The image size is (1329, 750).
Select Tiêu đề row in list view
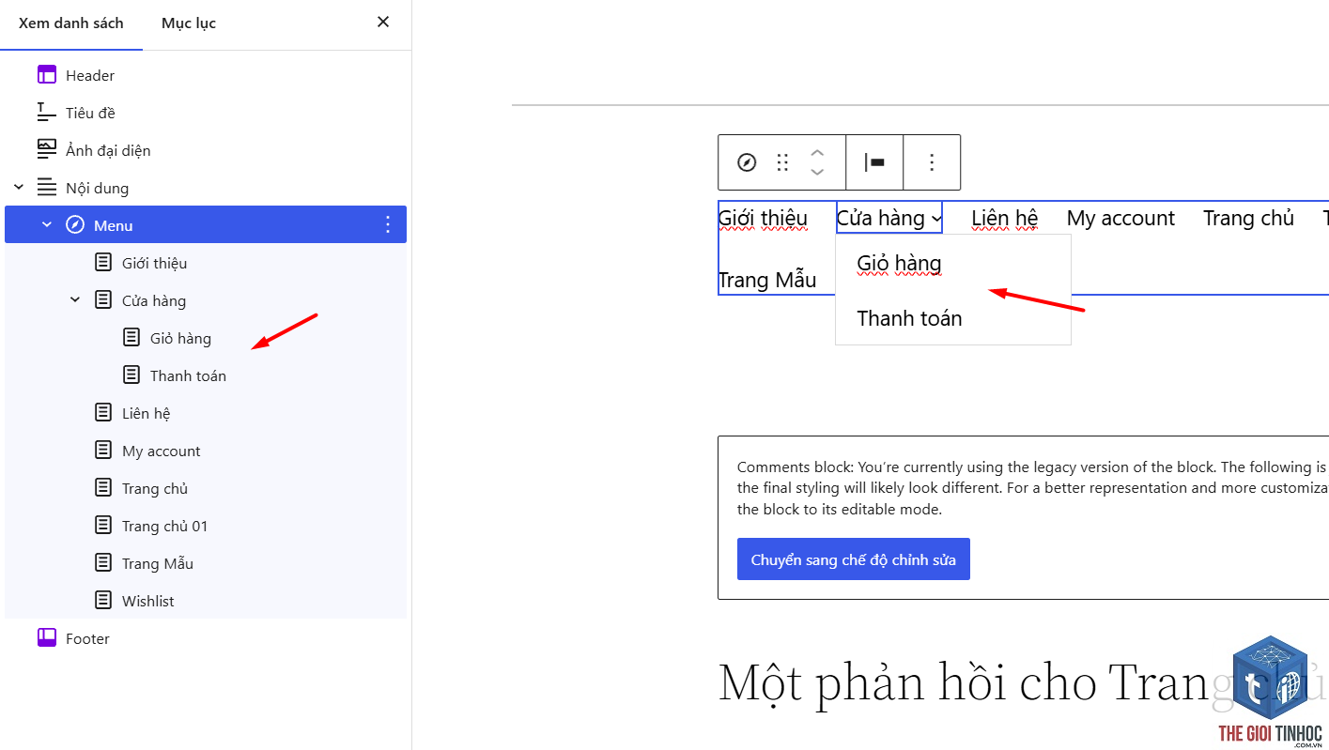206,113
